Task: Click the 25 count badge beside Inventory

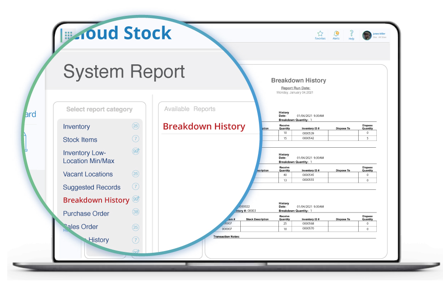Action: pos(136,126)
